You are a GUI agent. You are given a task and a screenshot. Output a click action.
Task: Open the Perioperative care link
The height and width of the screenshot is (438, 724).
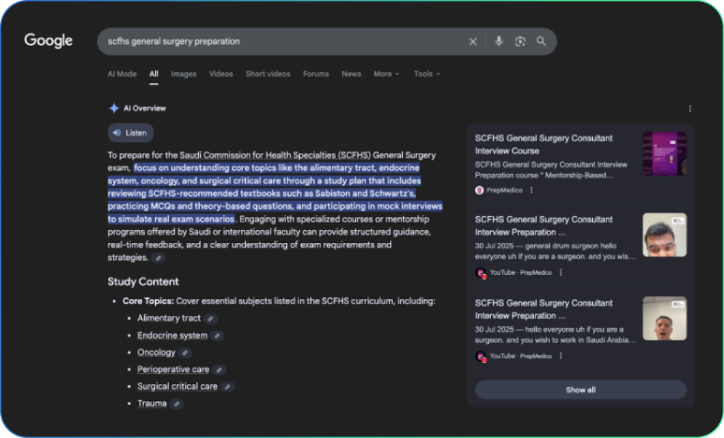[x=173, y=369]
